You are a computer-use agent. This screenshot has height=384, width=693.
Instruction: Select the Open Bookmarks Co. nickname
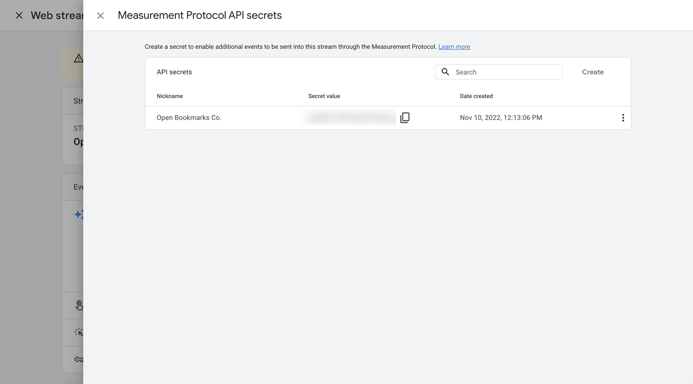point(189,118)
